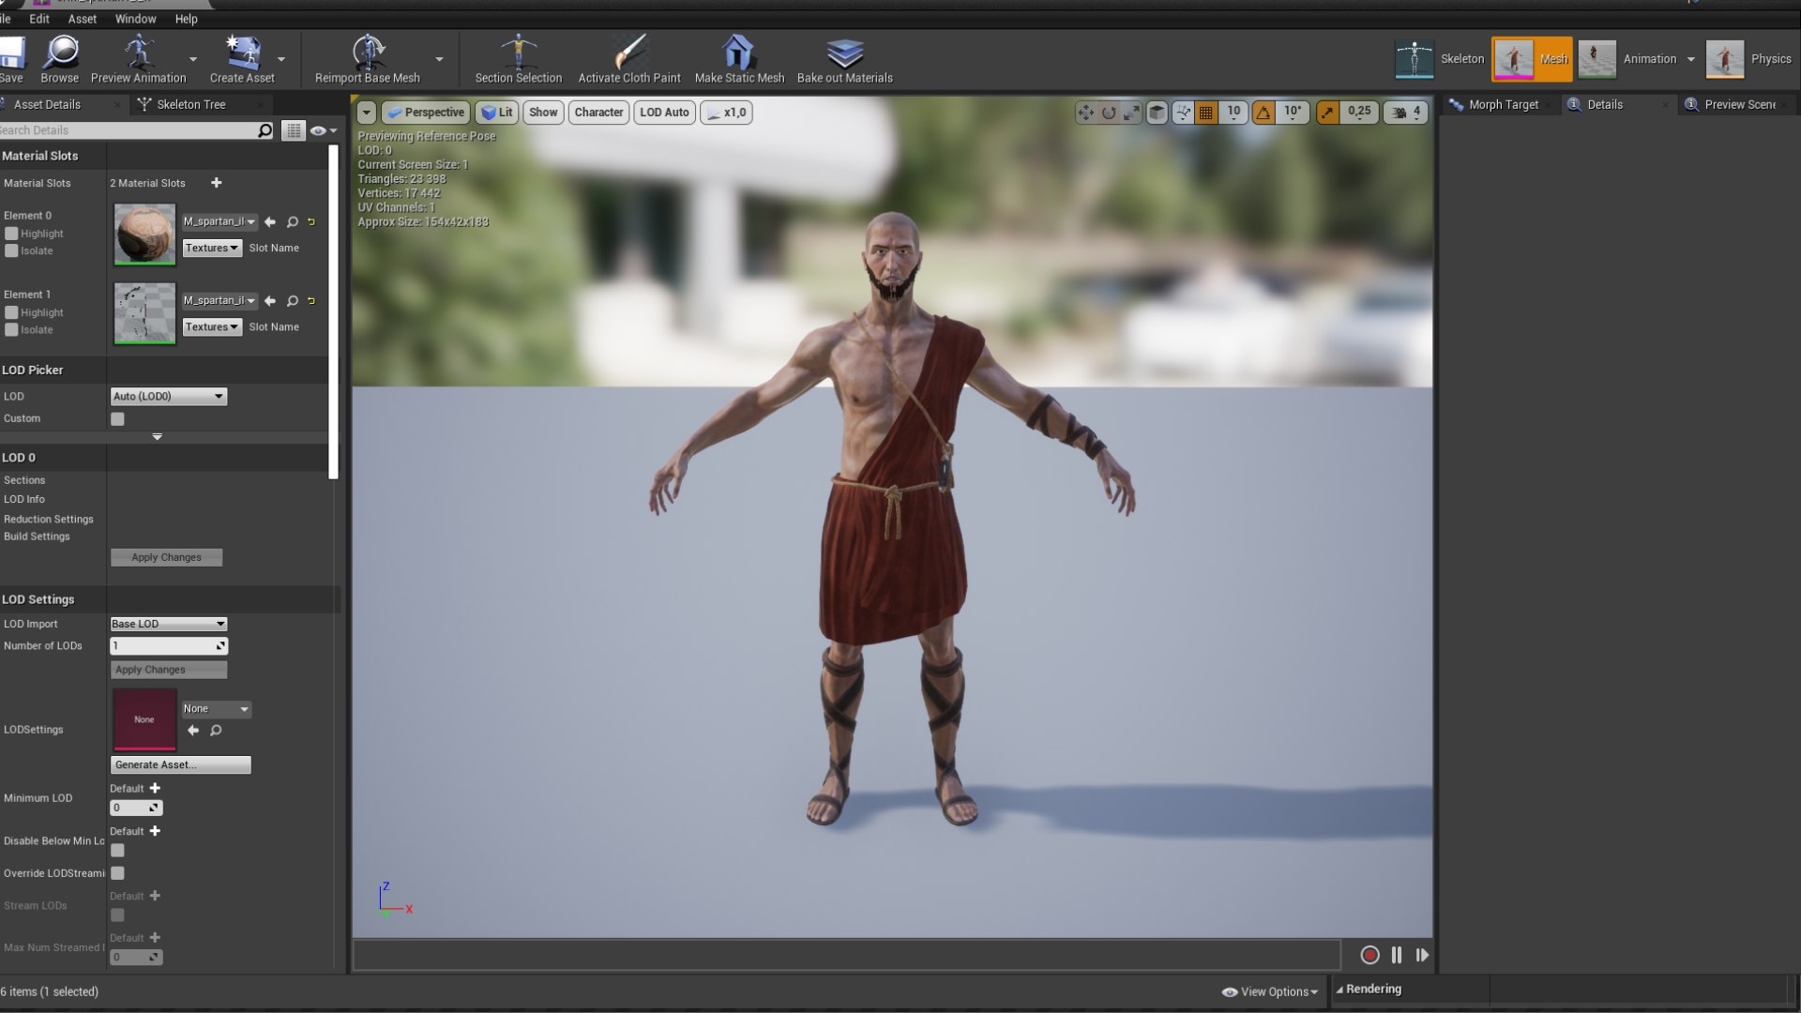Screen dimensions: 1801x1013
Task: Open the LOD Auto (LOD0) dropdown
Action: 169,397
